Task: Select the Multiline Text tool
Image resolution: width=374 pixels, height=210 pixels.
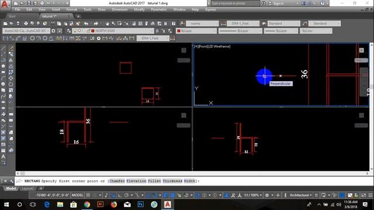Action: click(x=3, y=157)
